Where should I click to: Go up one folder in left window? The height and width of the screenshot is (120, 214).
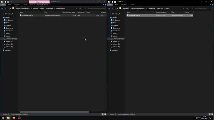tap(10, 8)
